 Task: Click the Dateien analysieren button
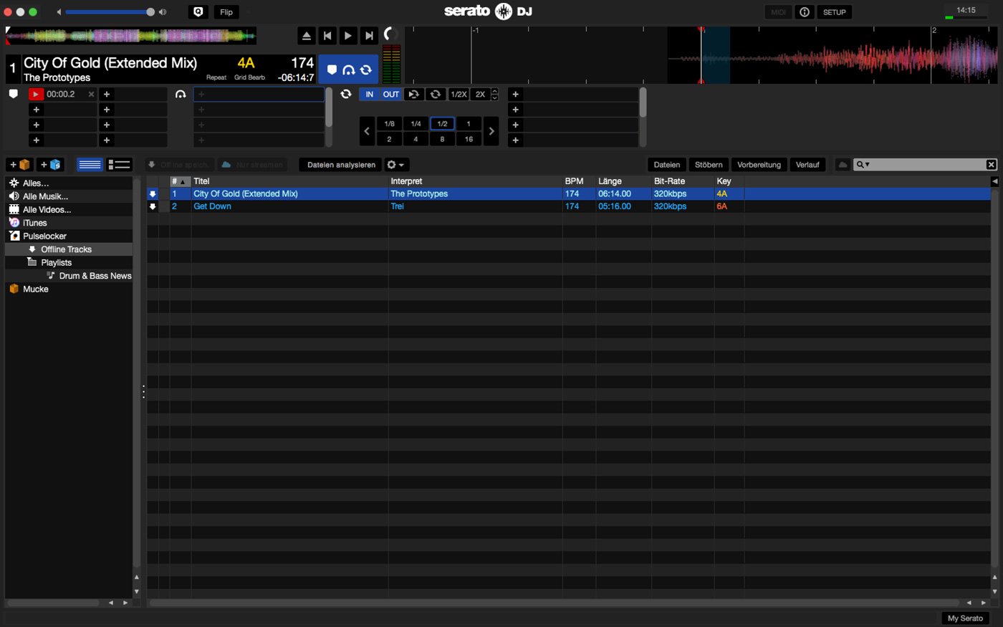(341, 165)
